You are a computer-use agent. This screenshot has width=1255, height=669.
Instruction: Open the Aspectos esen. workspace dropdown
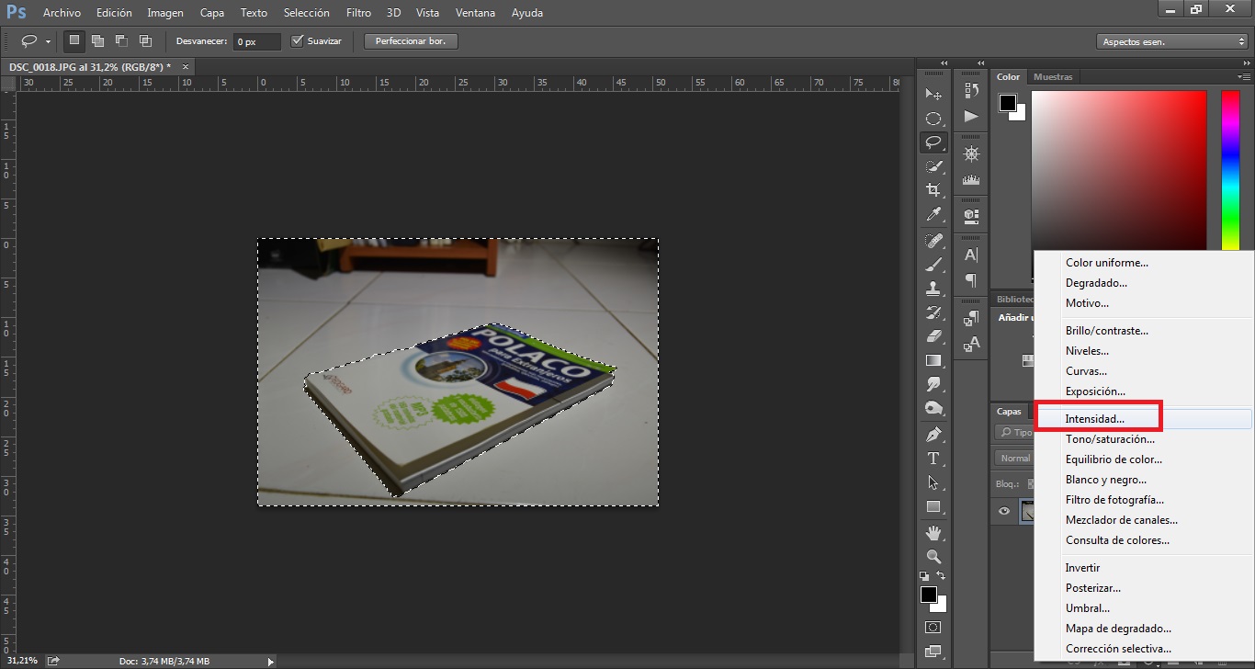[1171, 41]
